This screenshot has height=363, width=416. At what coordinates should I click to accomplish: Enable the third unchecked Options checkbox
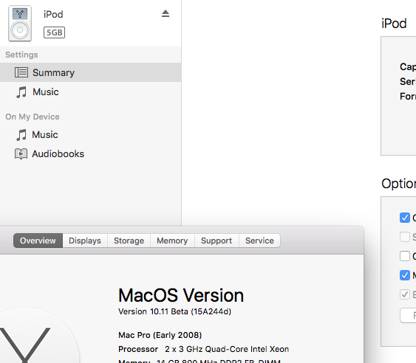[405, 256]
